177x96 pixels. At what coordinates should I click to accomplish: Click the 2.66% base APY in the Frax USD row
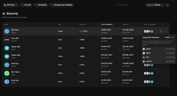tap(82, 40)
